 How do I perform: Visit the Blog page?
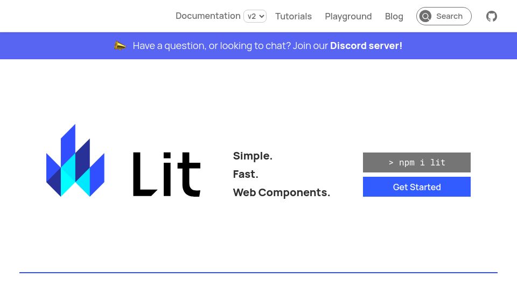pyautogui.click(x=394, y=16)
